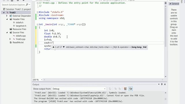185x104 pixels.
Task: Click the msvcp110d.dll Symbols loaded output line
Action: (80, 93)
